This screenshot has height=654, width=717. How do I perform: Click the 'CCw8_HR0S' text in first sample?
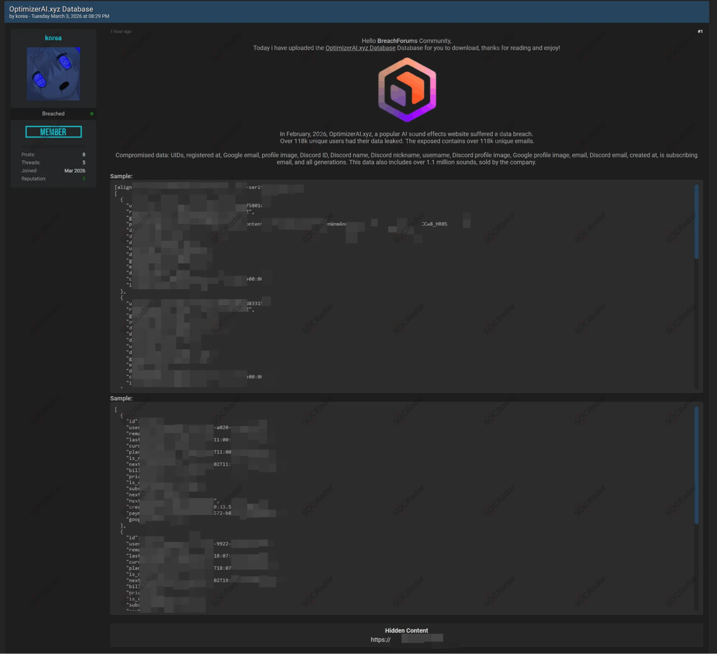(434, 224)
